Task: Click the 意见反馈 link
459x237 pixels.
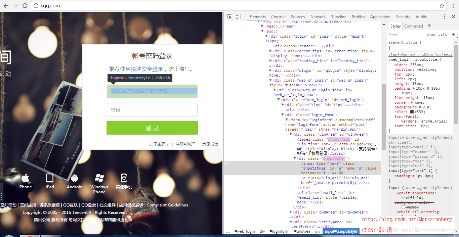Action: tap(210, 144)
